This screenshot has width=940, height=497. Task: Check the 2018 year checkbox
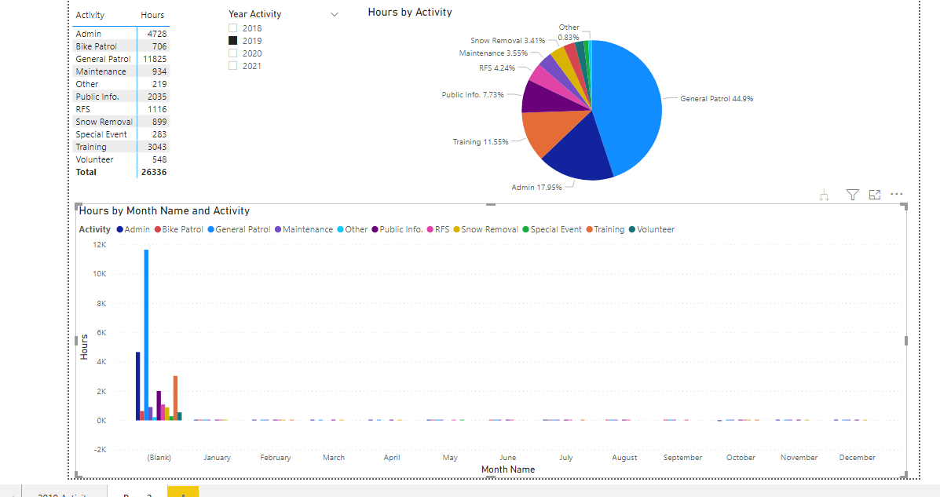[x=232, y=28]
